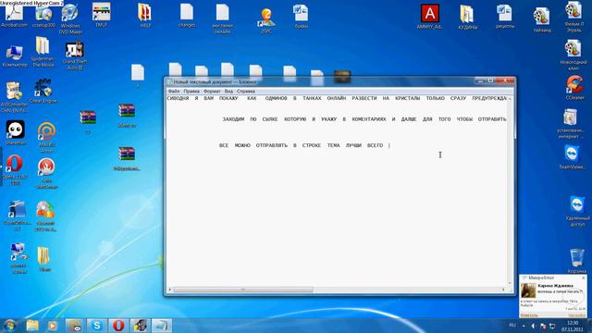Maximize the Notepad window
This screenshot has height=333, width=592.
click(490, 80)
